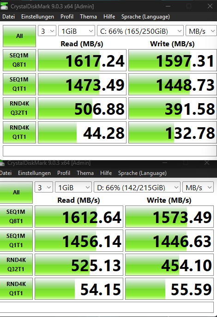This screenshot has width=217, height=317.
Task: Run All tests on drive D window
Action: [x=16, y=193]
